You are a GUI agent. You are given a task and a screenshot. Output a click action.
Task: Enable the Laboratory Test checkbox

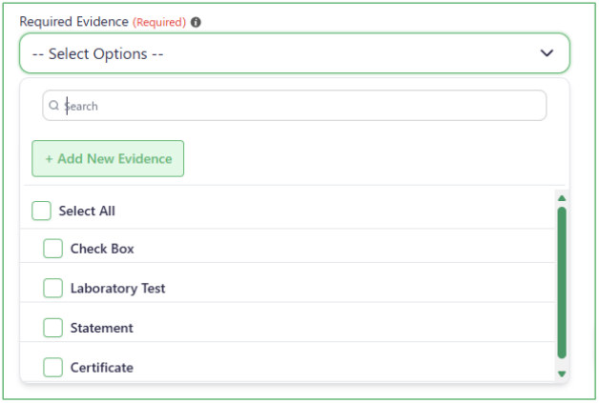pos(52,288)
